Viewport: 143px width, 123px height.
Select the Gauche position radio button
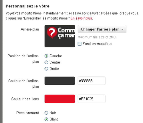[x=46, y=56]
